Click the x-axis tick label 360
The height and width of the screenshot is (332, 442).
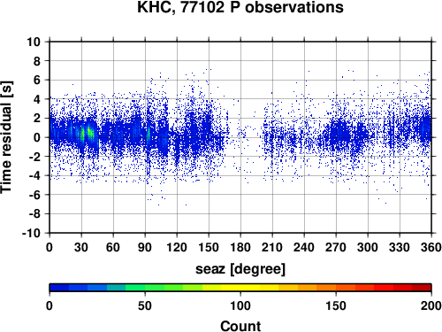(x=431, y=247)
